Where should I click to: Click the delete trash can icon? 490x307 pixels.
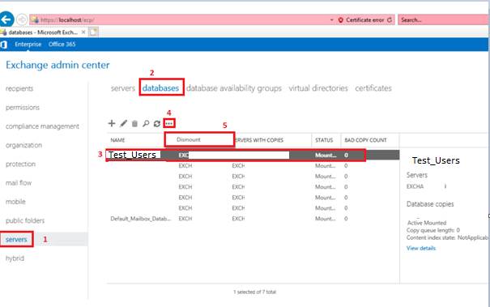coord(134,124)
